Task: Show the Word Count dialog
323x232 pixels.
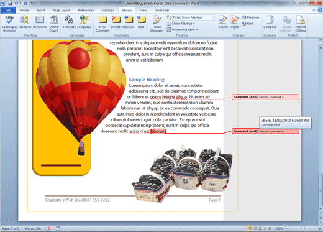Action: [x=54, y=24]
